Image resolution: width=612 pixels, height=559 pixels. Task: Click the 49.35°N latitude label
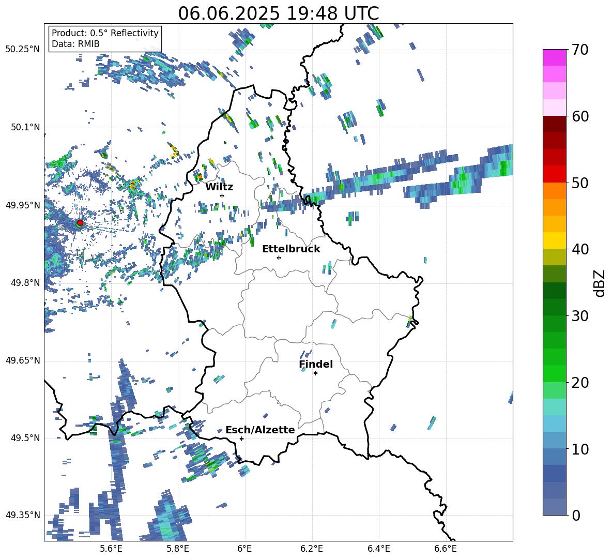[x=23, y=515]
